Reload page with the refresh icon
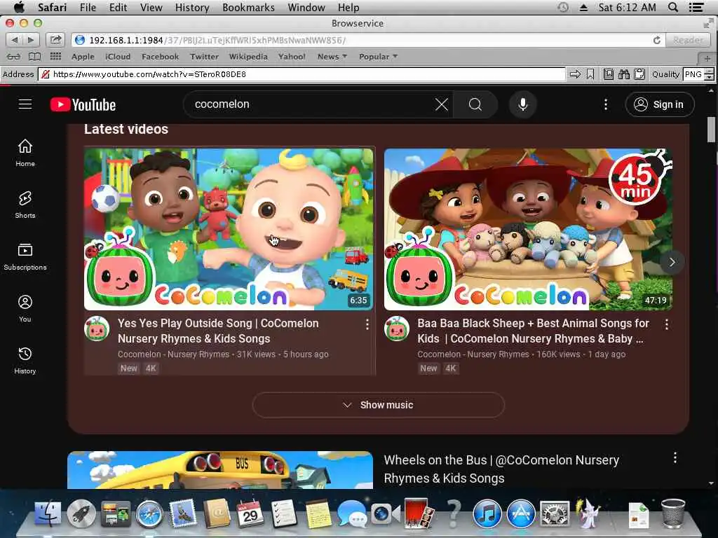 pos(656,40)
